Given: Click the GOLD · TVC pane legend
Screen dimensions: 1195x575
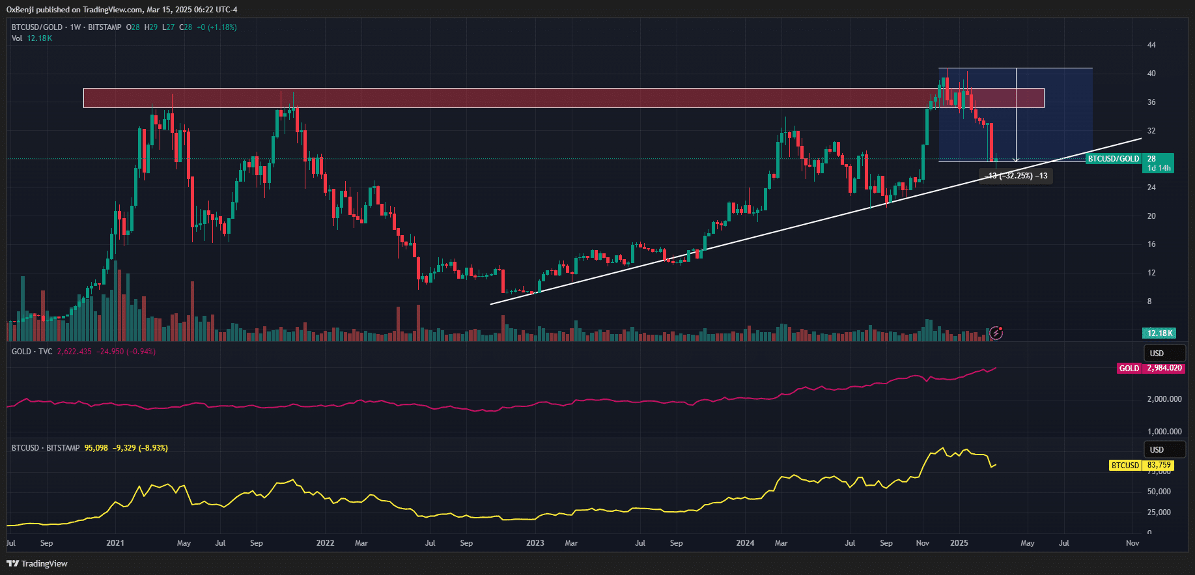Looking at the screenshot, I should (32, 352).
